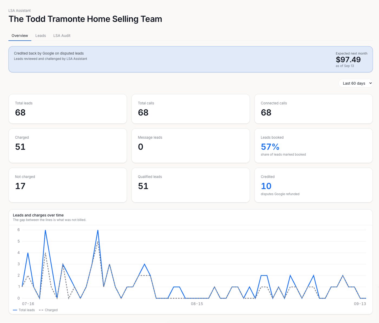Click The Todd Tramonte Home Selling Team title
Screen dimensions: 379x323
pyautogui.click(x=85, y=19)
